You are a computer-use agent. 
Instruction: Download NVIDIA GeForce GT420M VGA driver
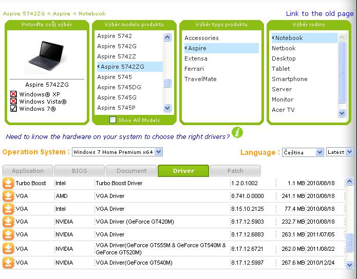[x=8, y=222]
